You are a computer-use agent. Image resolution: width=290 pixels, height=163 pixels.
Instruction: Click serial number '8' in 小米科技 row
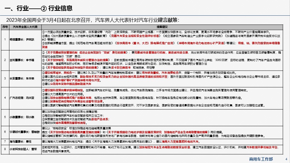[x=5, y=149]
